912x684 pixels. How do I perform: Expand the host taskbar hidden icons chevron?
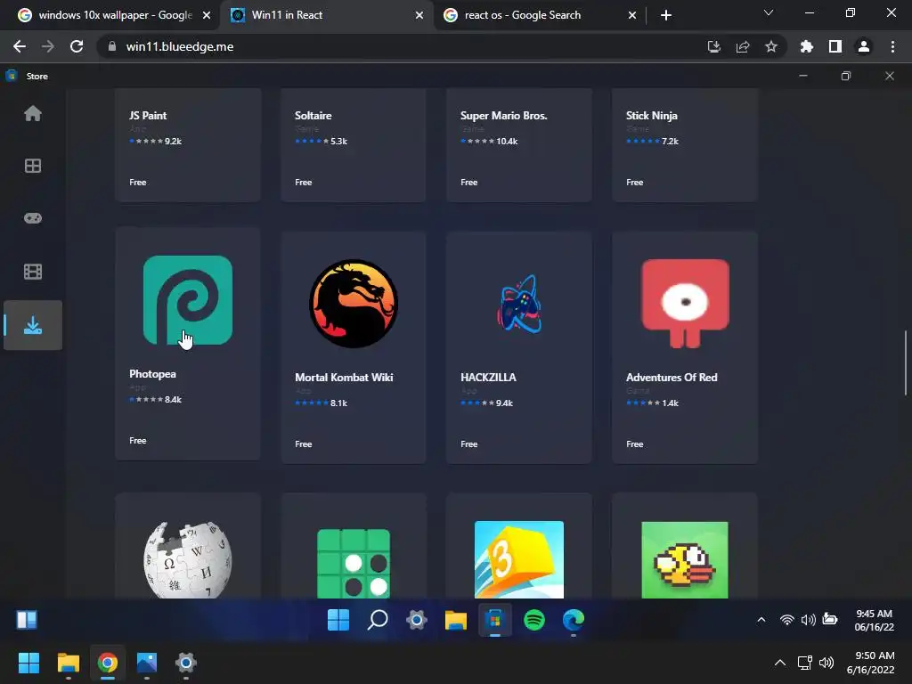780,663
